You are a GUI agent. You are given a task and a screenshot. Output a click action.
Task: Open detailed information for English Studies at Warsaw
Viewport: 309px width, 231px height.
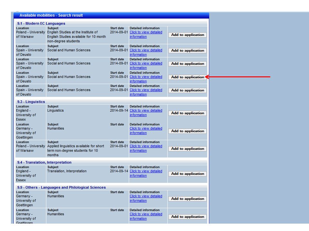[146, 34]
